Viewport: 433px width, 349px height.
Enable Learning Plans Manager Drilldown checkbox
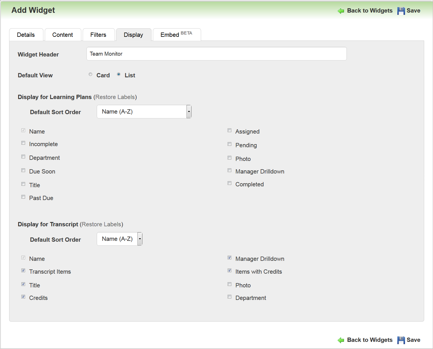click(x=230, y=170)
